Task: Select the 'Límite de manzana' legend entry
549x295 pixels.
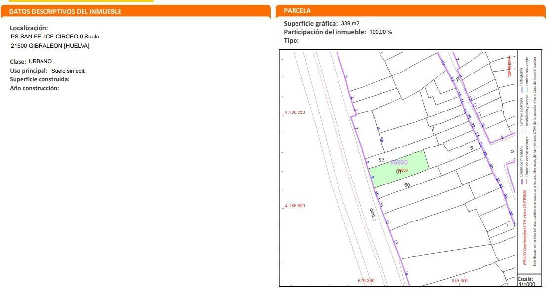Action: pyautogui.click(x=521, y=162)
